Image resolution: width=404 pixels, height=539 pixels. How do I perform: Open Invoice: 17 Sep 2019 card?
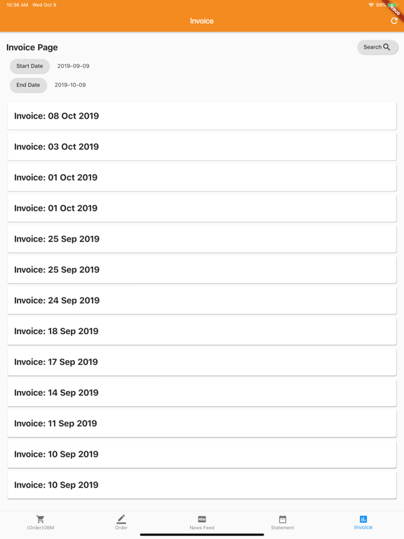point(202,362)
